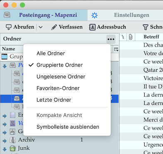
Task: Click the Archiv unread count 1
Action: point(82,140)
